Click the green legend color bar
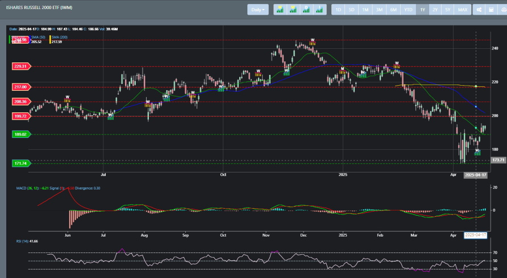 tap(10, 39)
